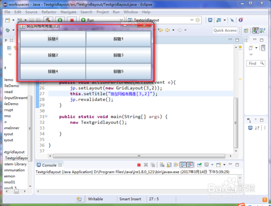This screenshot has width=271, height=206.
Task: Click the editor horizontal scrollbar
Action: click(x=139, y=156)
